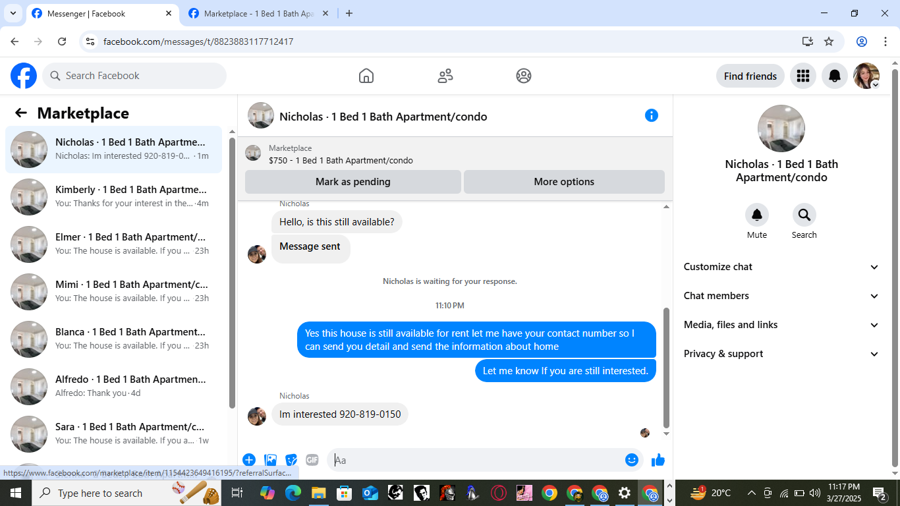Click the browser address bar URL

point(198,42)
